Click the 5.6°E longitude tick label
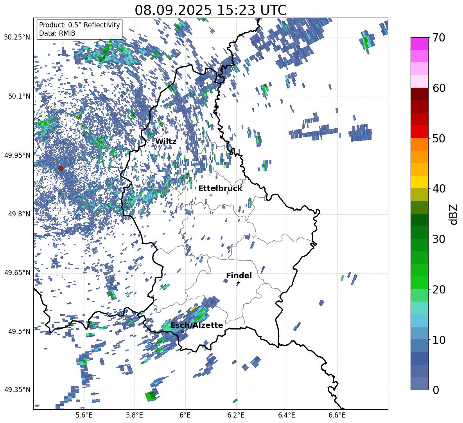This screenshot has height=423, width=463. [x=84, y=415]
